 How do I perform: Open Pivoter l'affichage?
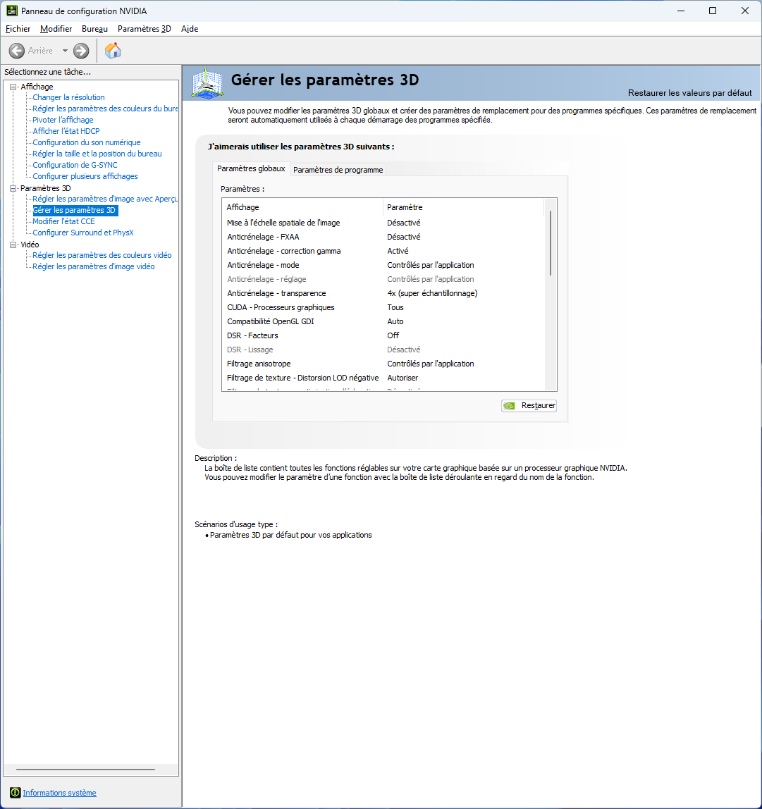[63, 120]
